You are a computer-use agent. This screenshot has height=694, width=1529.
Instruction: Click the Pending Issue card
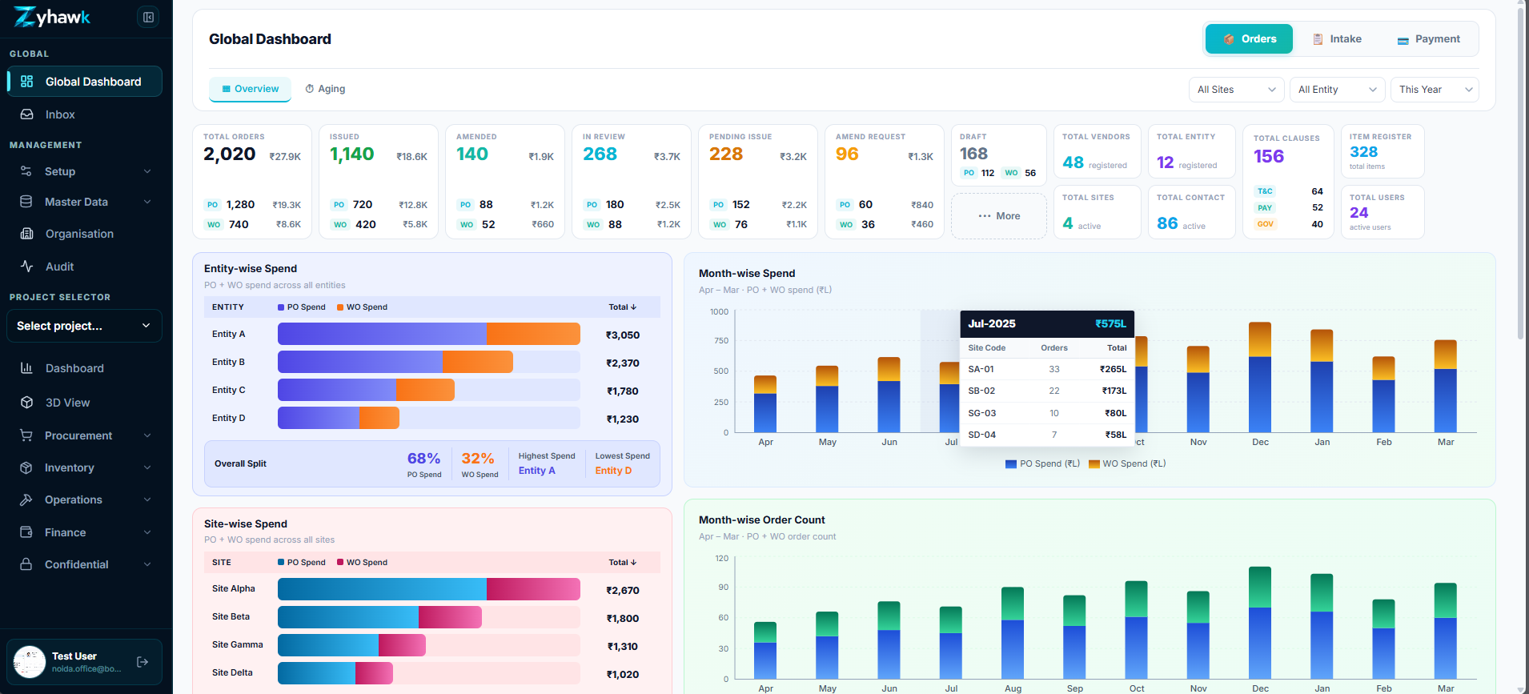tap(758, 182)
